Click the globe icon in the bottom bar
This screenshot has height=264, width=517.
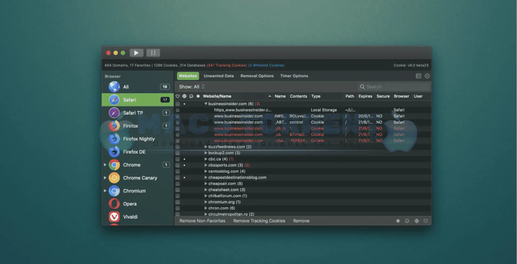pos(417,221)
